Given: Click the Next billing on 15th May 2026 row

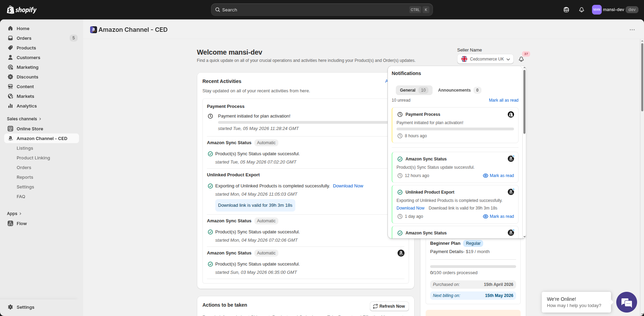Looking at the screenshot, I should (473, 296).
